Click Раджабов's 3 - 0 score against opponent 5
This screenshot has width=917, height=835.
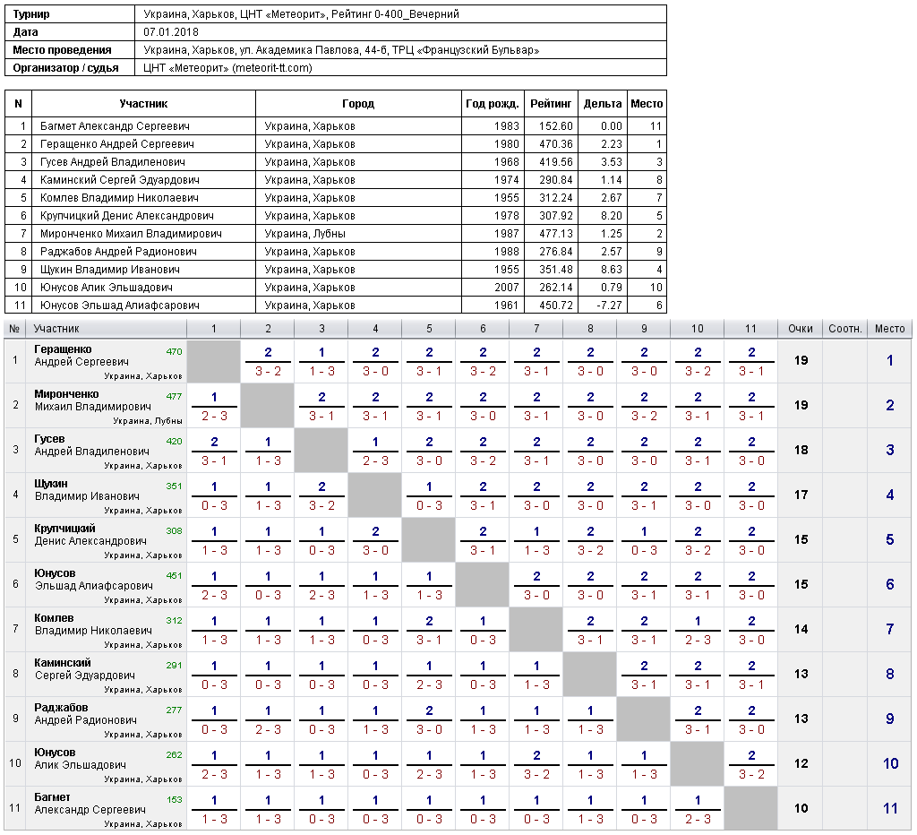(x=429, y=729)
